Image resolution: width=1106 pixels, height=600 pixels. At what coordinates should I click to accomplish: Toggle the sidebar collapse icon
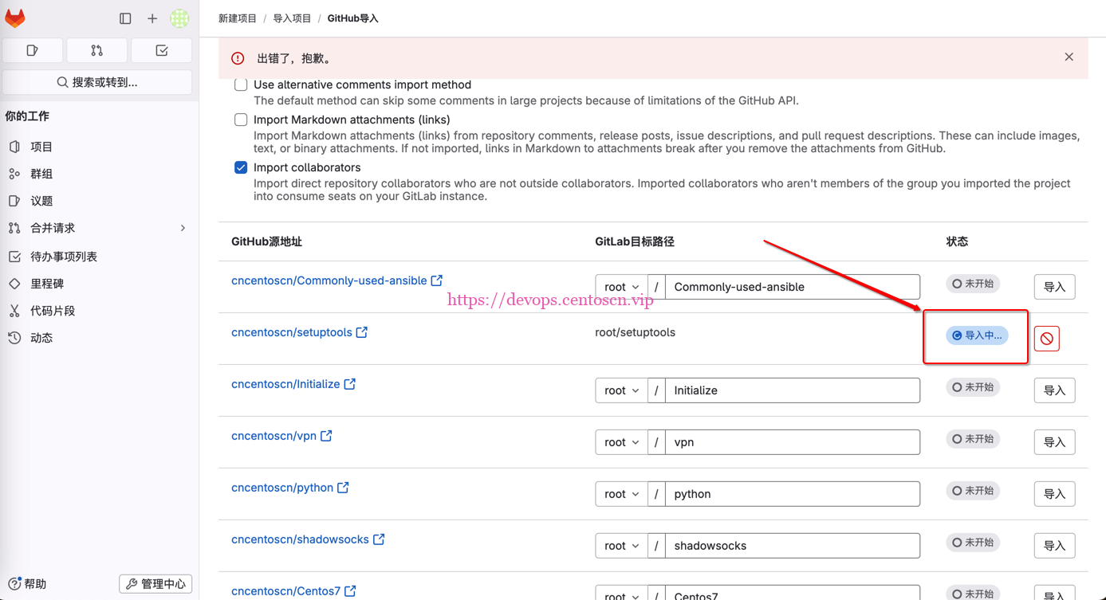pyautogui.click(x=125, y=18)
